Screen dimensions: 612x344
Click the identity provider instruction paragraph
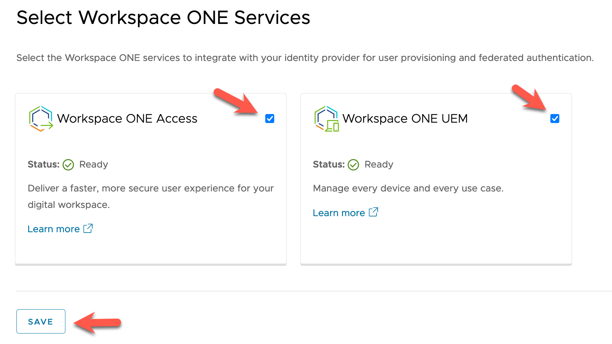[x=305, y=58]
